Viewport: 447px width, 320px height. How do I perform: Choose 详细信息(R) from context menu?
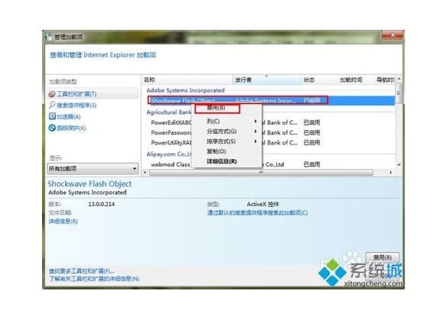227,162
